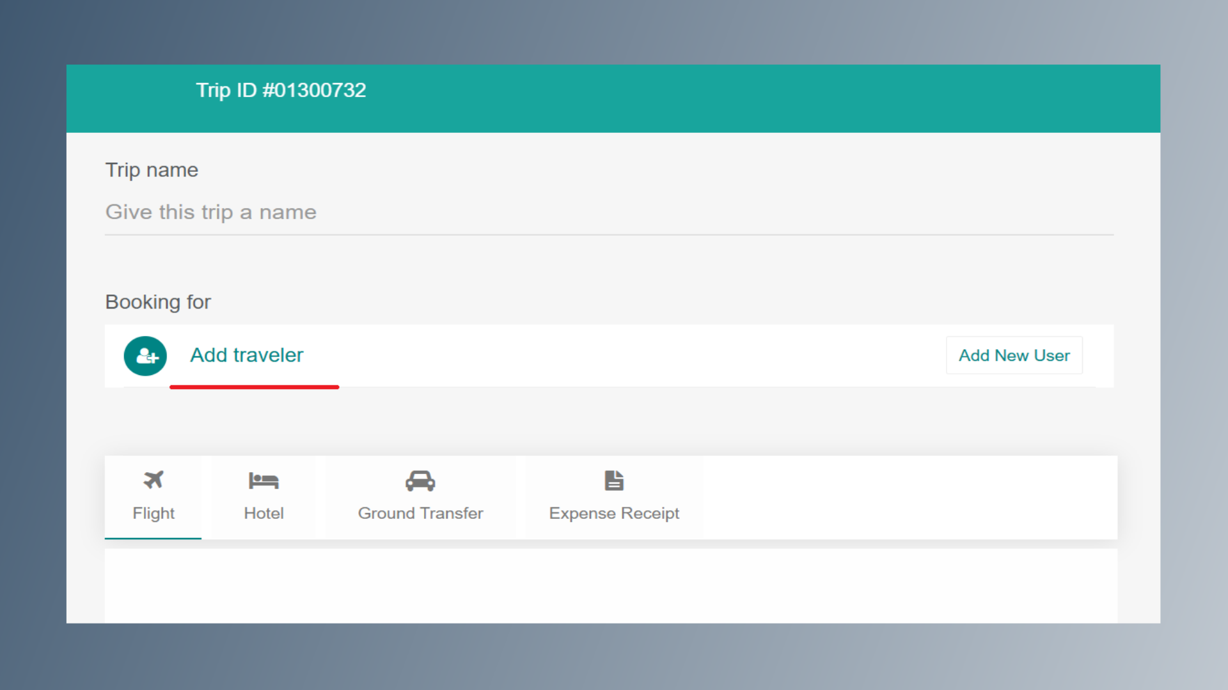Click the empty flight details panel
This screenshot has height=690, width=1228.
tap(611, 585)
